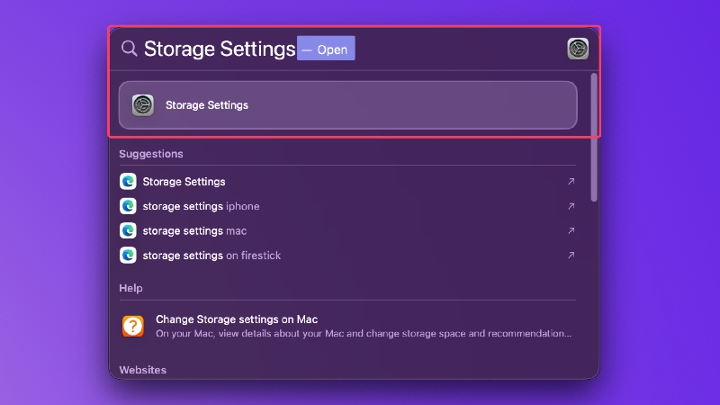This screenshot has width=720, height=405.
Task: Open the arrow for 'storage settings on firestick'
Action: coord(571,256)
